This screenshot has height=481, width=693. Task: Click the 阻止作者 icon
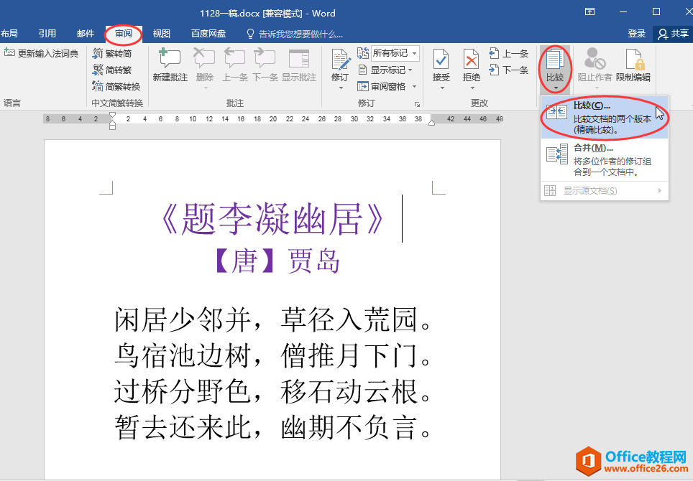595,59
